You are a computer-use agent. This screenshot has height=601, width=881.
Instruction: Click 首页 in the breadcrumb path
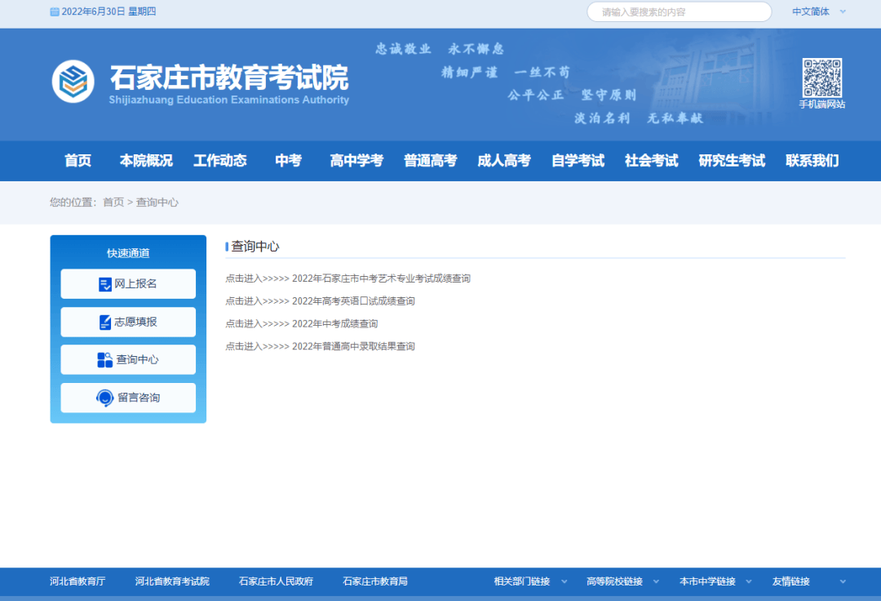[x=113, y=203]
